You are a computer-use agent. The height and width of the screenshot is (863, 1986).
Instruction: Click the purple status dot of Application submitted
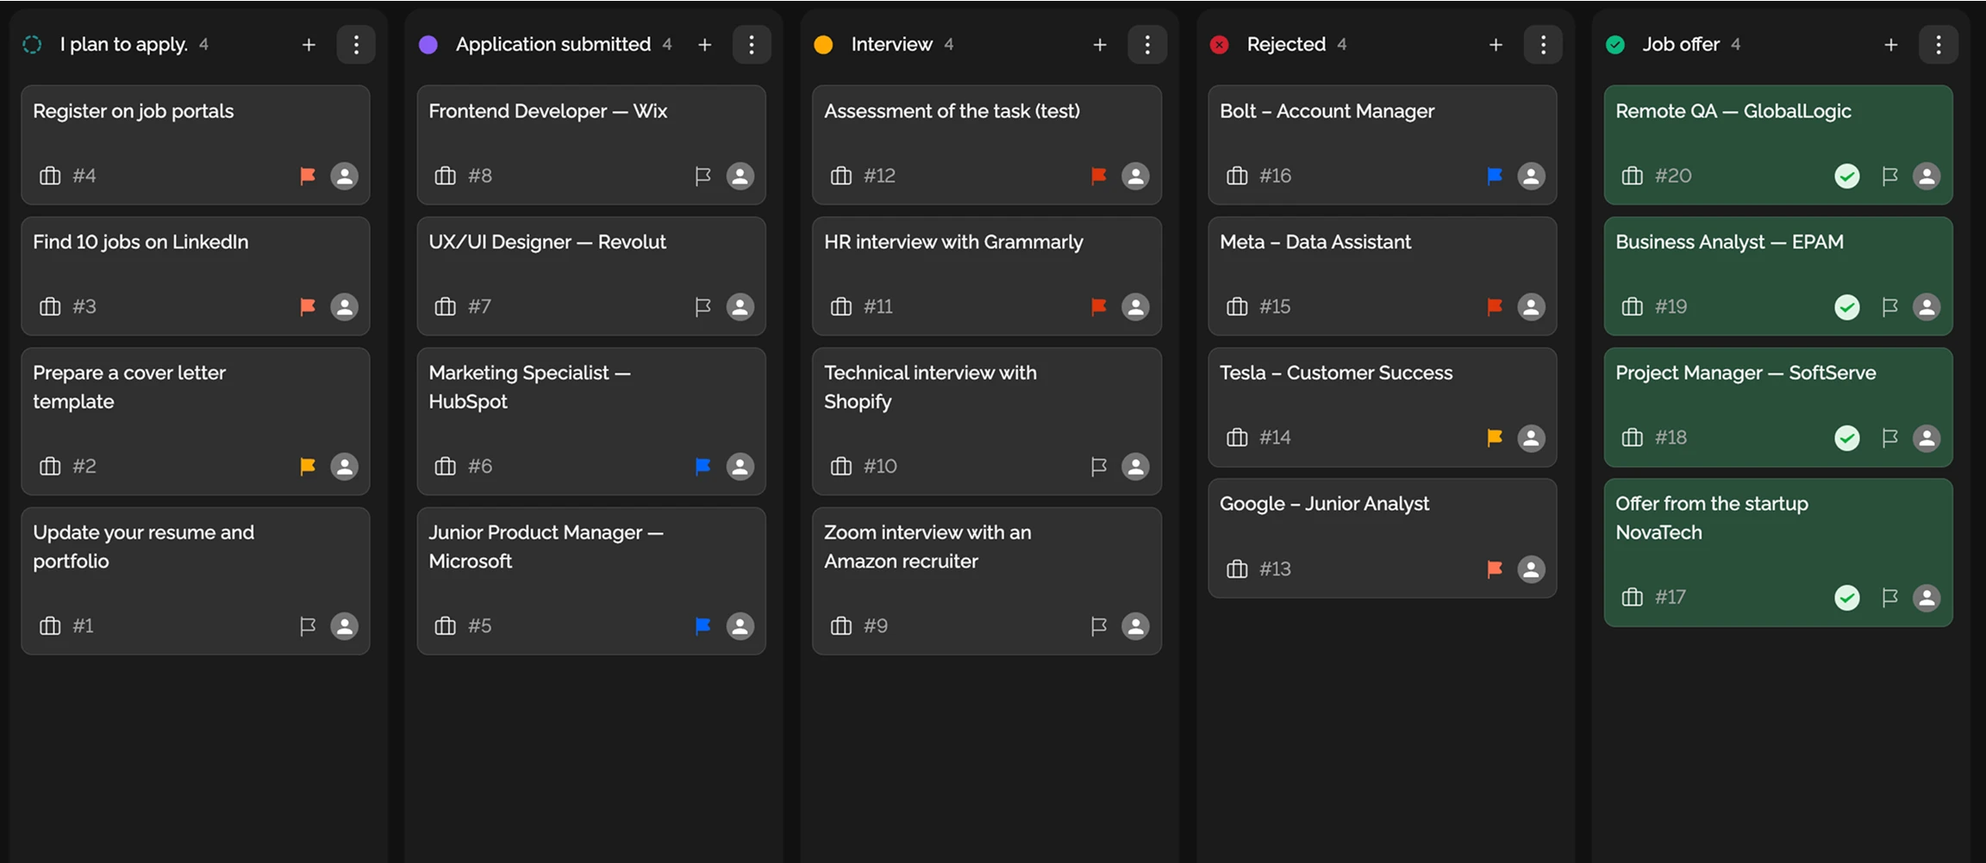tap(428, 45)
